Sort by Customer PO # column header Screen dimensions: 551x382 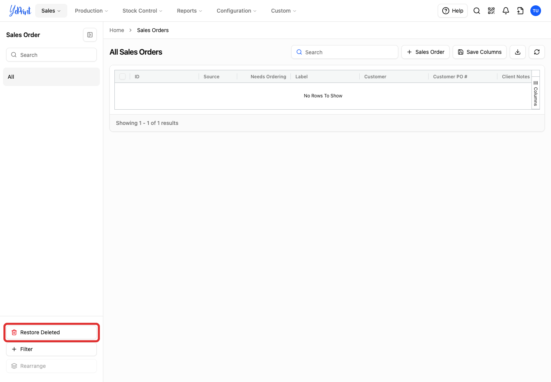[x=463, y=76]
